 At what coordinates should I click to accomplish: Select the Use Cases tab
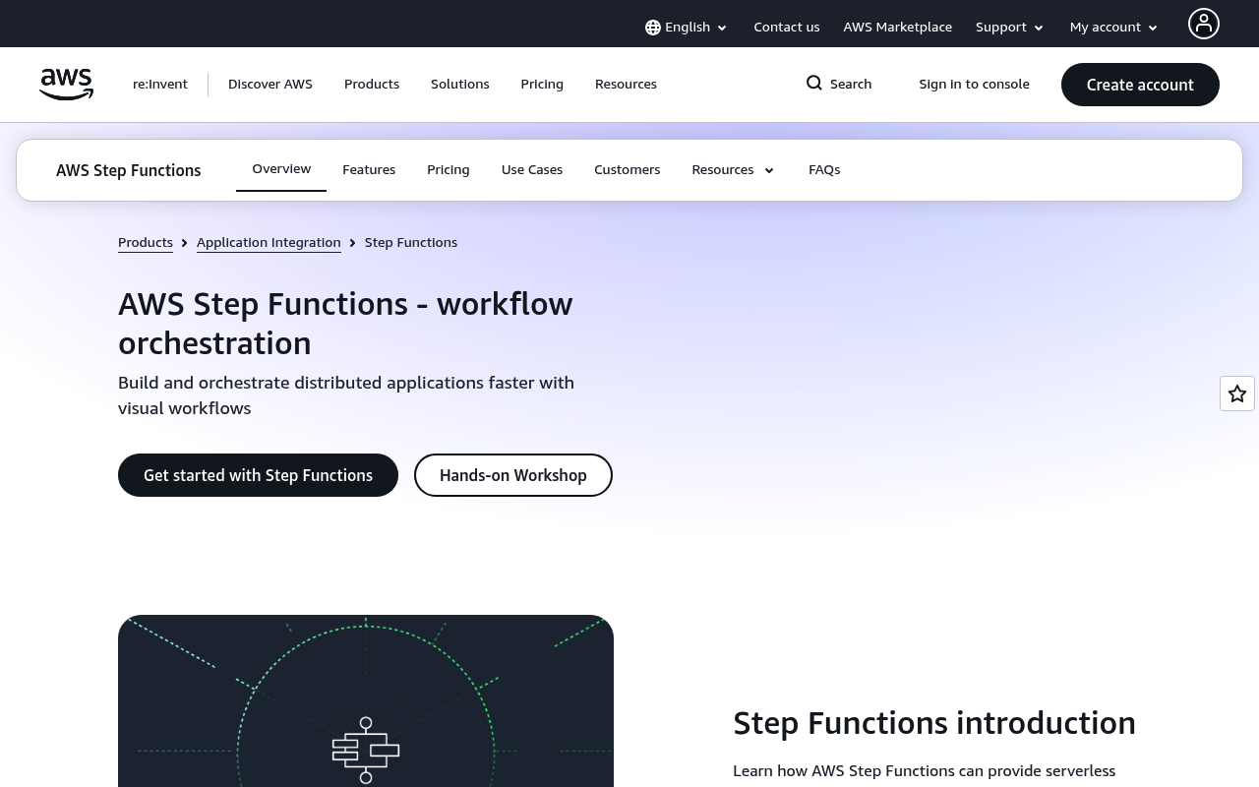pos(532,170)
